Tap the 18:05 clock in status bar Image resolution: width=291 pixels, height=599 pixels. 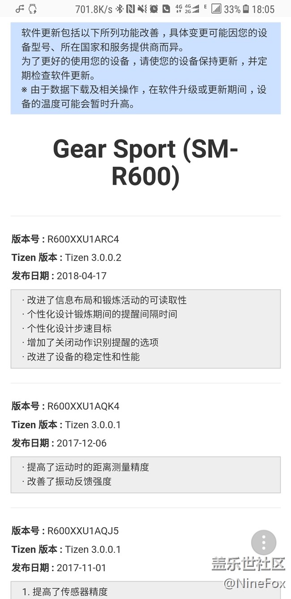coord(263,9)
